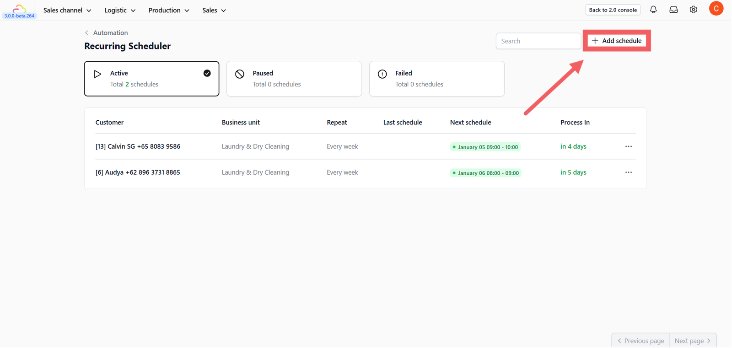Open the three-dot menu for Audya
The image size is (732, 348).
pyautogui.click(x=629, y=172)
